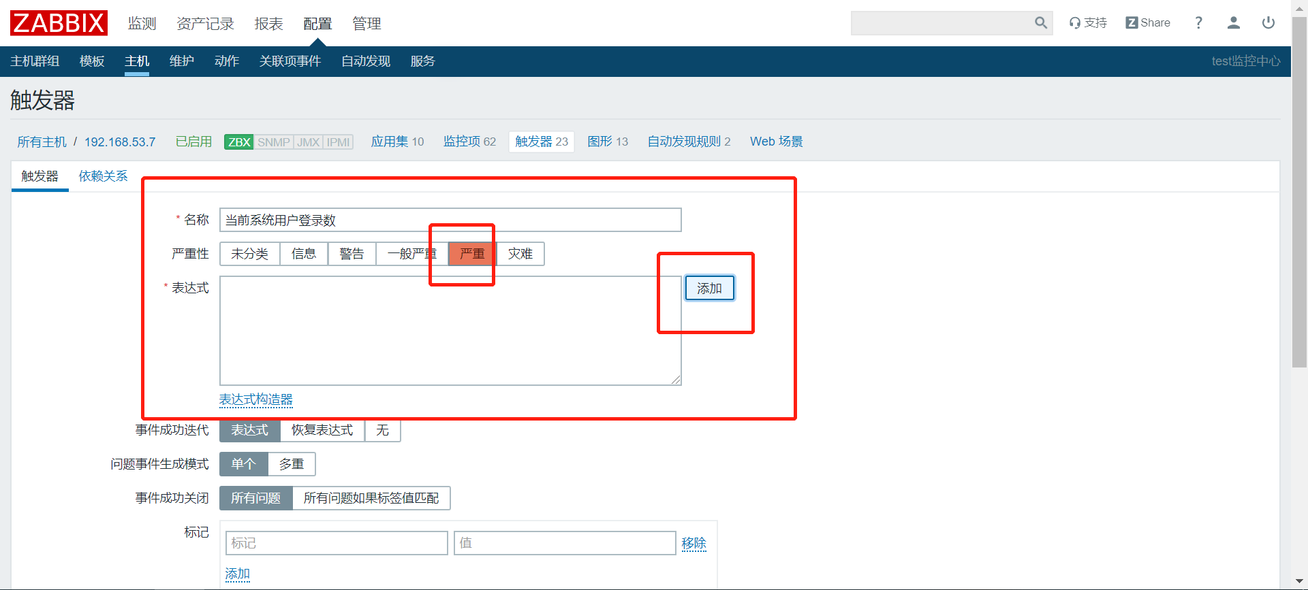This screenshot has width=1308, height=590.
Task: Switch to the 触发器 form tab
Action: [x=40, y=176]
